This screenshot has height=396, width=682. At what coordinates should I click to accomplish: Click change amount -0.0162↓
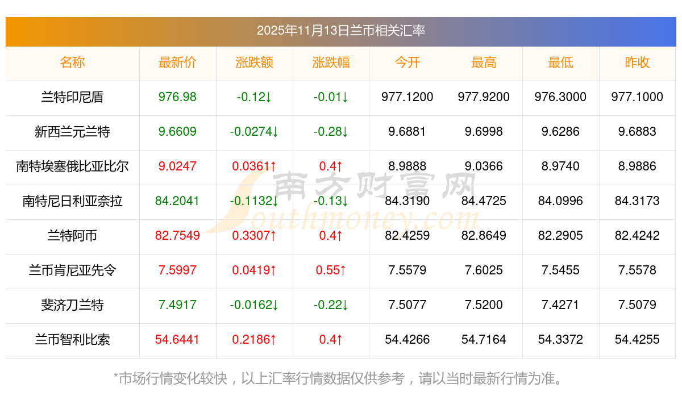click(254, 305)
